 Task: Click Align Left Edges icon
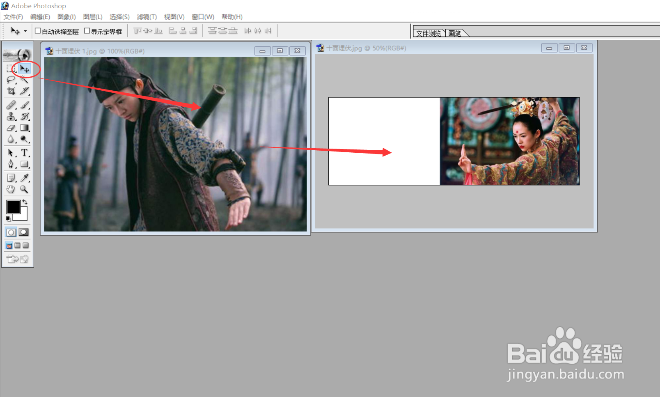click(173, 31)
